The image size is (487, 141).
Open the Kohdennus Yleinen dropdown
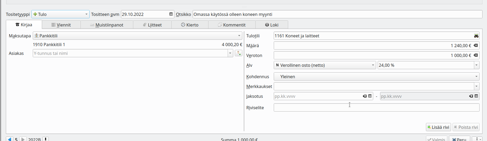click(x=377, y=77)
